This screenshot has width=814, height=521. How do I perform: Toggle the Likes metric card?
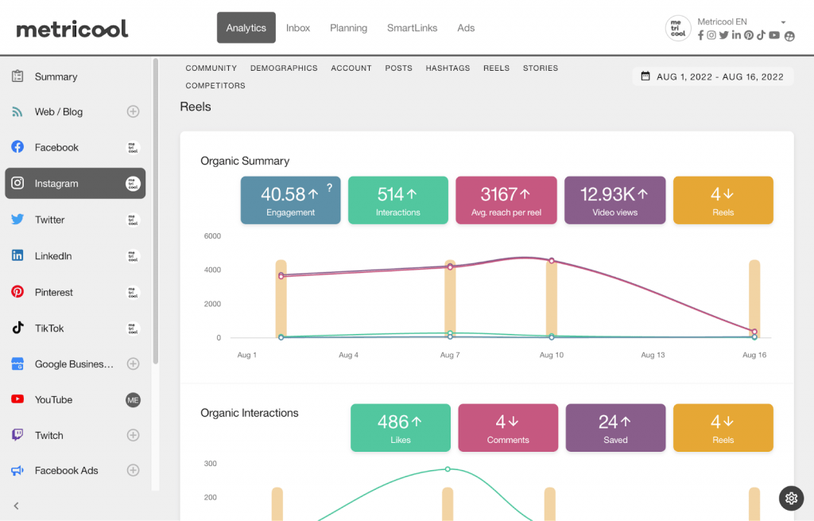pyautogui.click(x=401, y=427)
